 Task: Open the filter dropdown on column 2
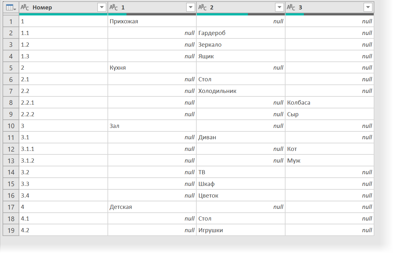click(x=279, y=8)
